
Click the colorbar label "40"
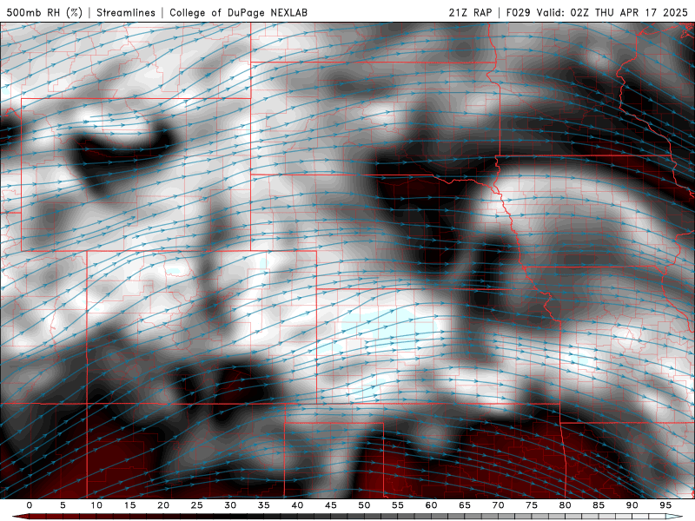pyautogui.click(x=297, y=505)
